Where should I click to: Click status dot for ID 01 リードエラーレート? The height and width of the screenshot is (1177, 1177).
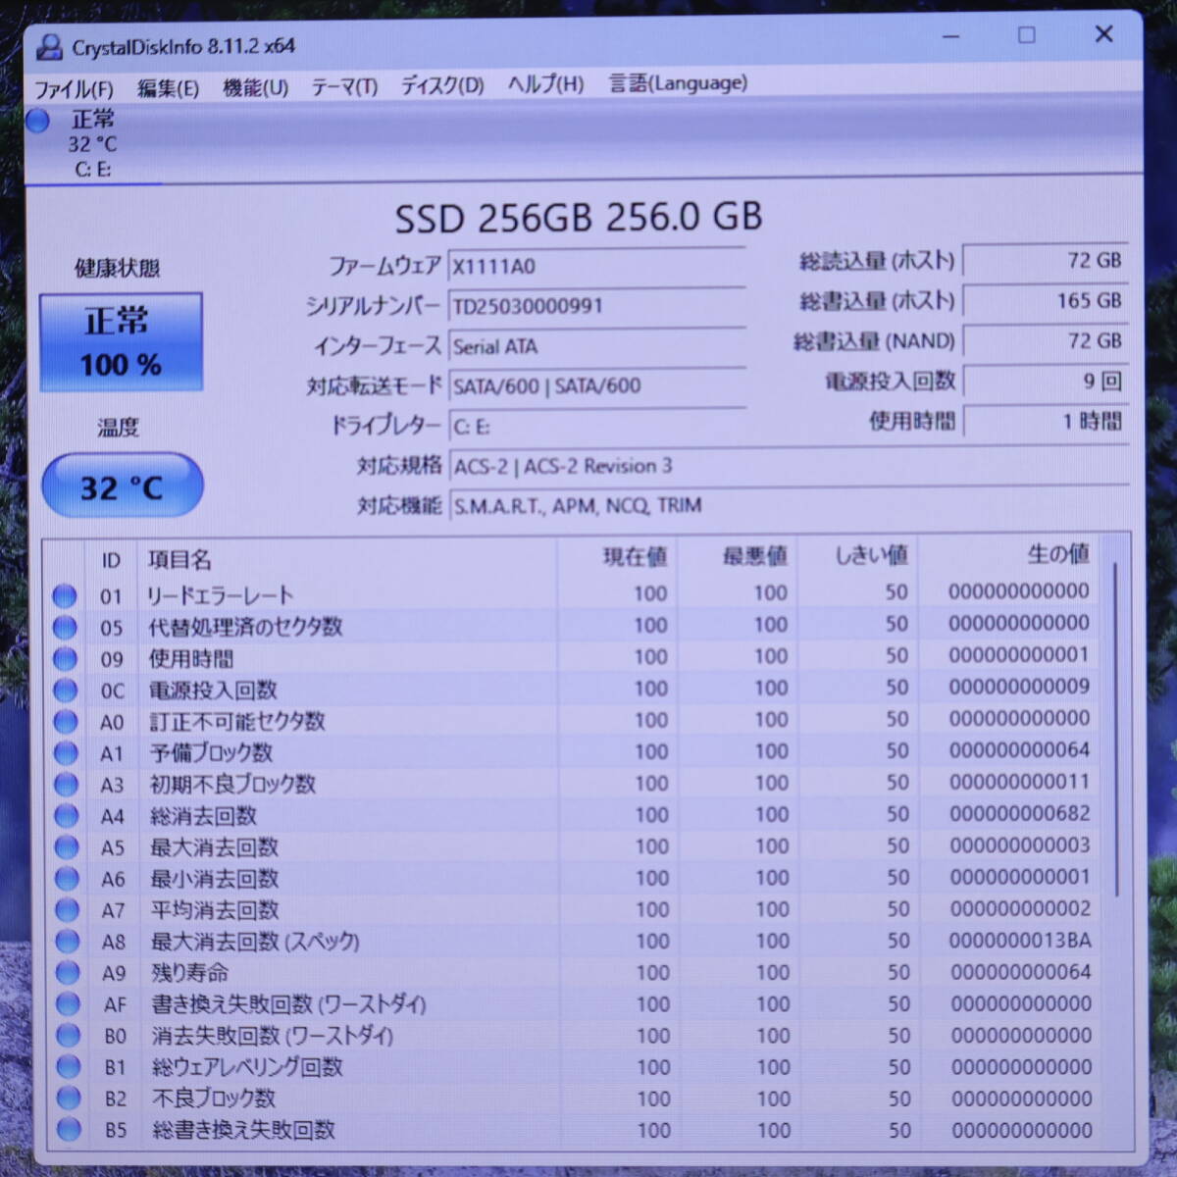click(x=65, y=595)
